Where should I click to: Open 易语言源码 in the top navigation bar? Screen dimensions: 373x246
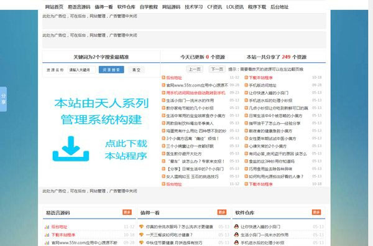click(x=79, y=7)
